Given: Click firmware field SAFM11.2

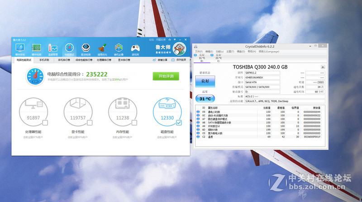Looking at the screenshot, I should 262,73.
